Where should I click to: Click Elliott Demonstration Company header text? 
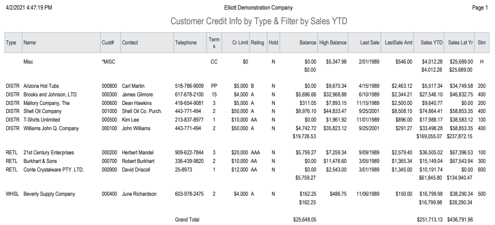click(x=258, y=8)
